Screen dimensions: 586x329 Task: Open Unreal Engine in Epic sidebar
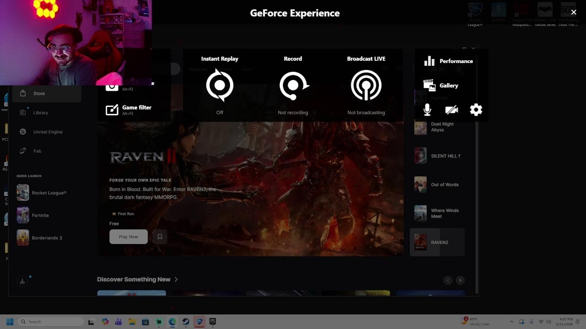pyautogui.click(x=47, y=132)
